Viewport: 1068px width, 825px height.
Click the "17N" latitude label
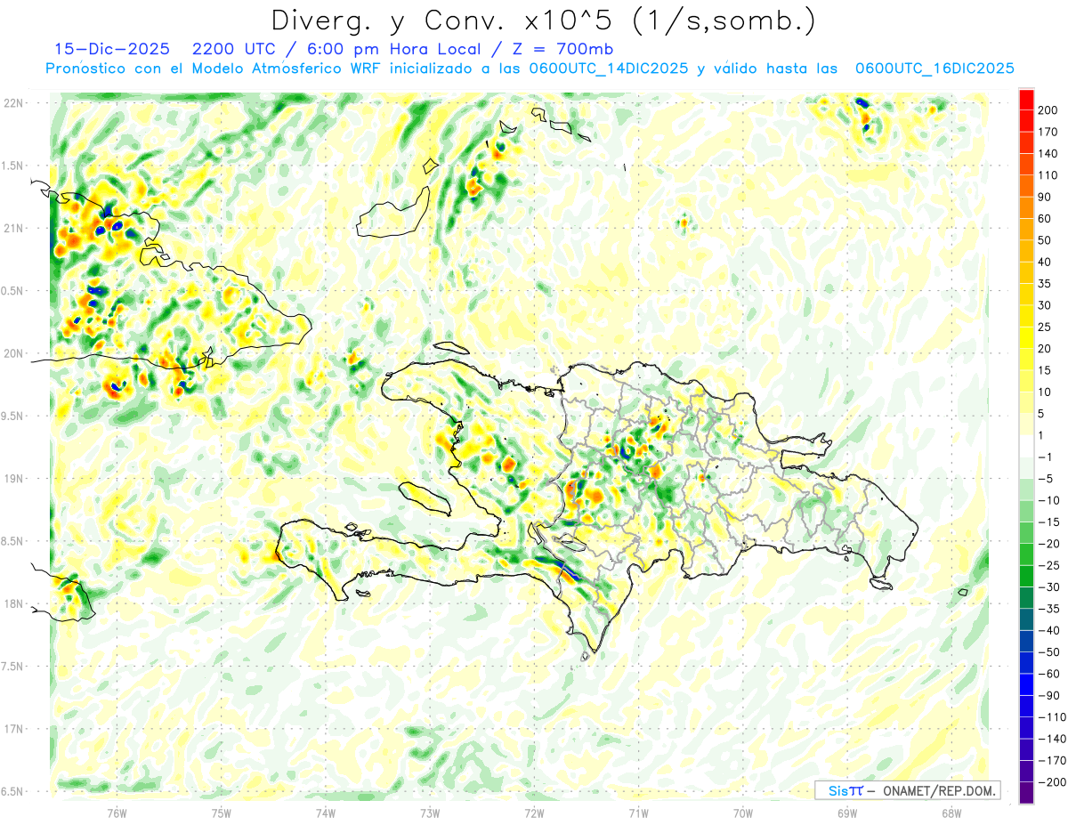12,729
